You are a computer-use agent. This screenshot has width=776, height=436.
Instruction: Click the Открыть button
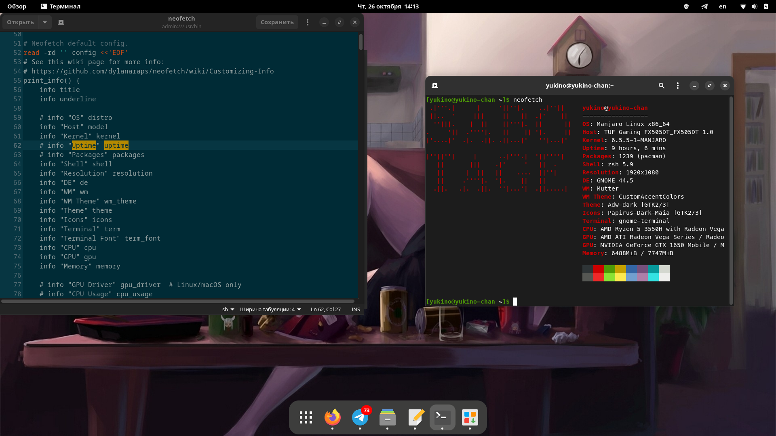20,22
